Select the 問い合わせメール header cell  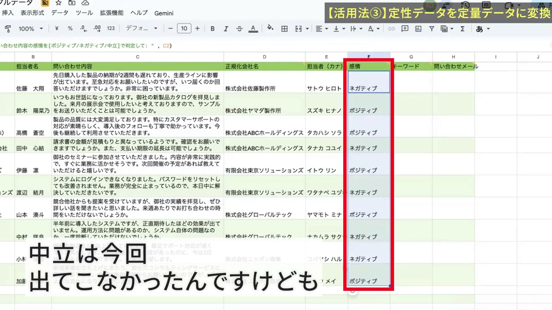453,66
